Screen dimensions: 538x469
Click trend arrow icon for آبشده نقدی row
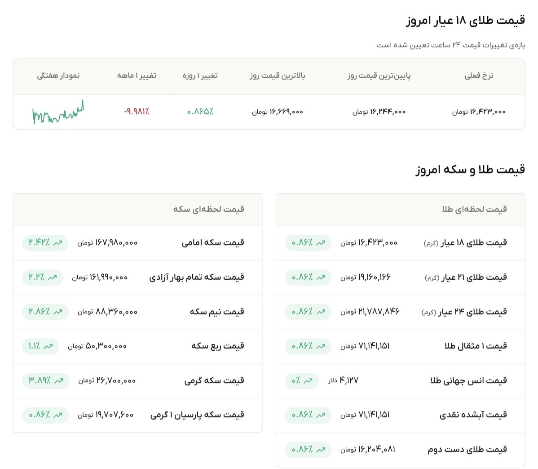pyautogui.click(x=321, y=415)
